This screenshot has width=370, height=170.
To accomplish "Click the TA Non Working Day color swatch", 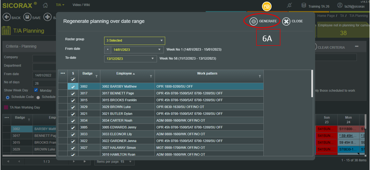I will tap(6, 108).
